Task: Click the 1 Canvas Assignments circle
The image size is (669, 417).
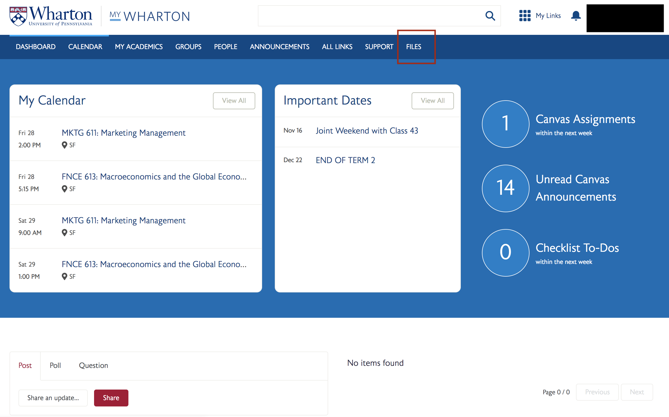Action: pyautogui.click(x=505, y=124)
